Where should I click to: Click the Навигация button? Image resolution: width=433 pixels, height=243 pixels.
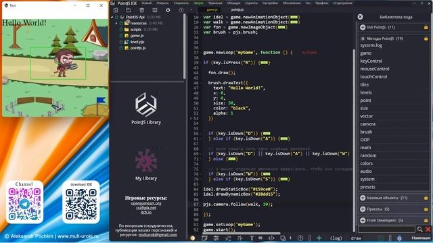(x=421, y=238)
